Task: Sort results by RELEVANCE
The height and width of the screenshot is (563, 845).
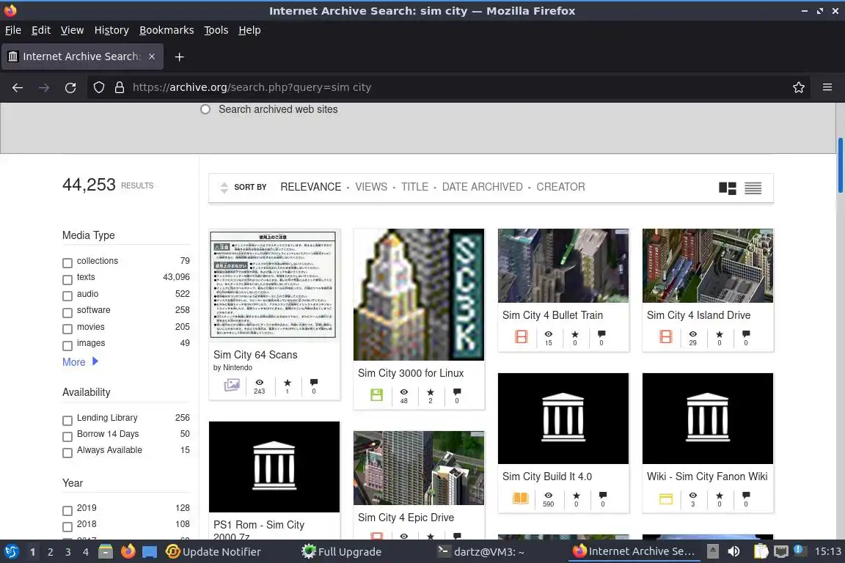Action: point(311,187)
